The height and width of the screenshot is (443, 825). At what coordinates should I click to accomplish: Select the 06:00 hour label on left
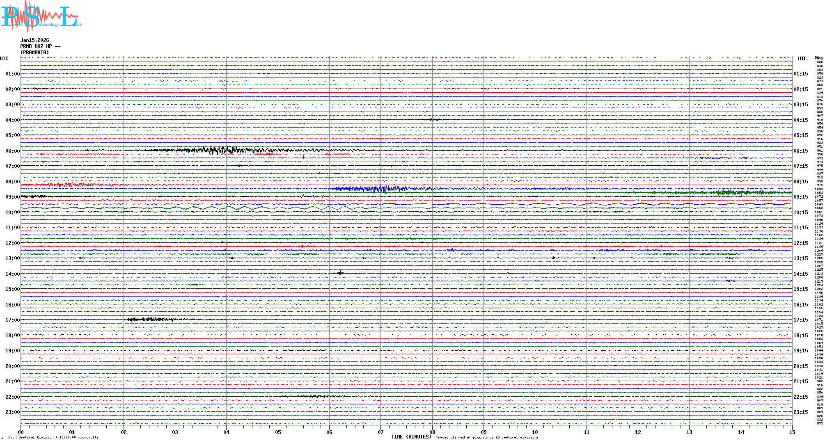click(12, 151)
